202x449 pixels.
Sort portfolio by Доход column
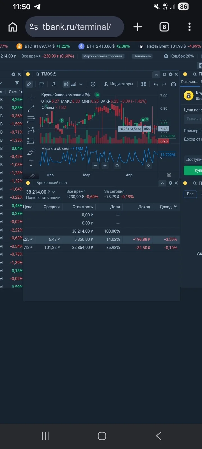coord(144,207)
